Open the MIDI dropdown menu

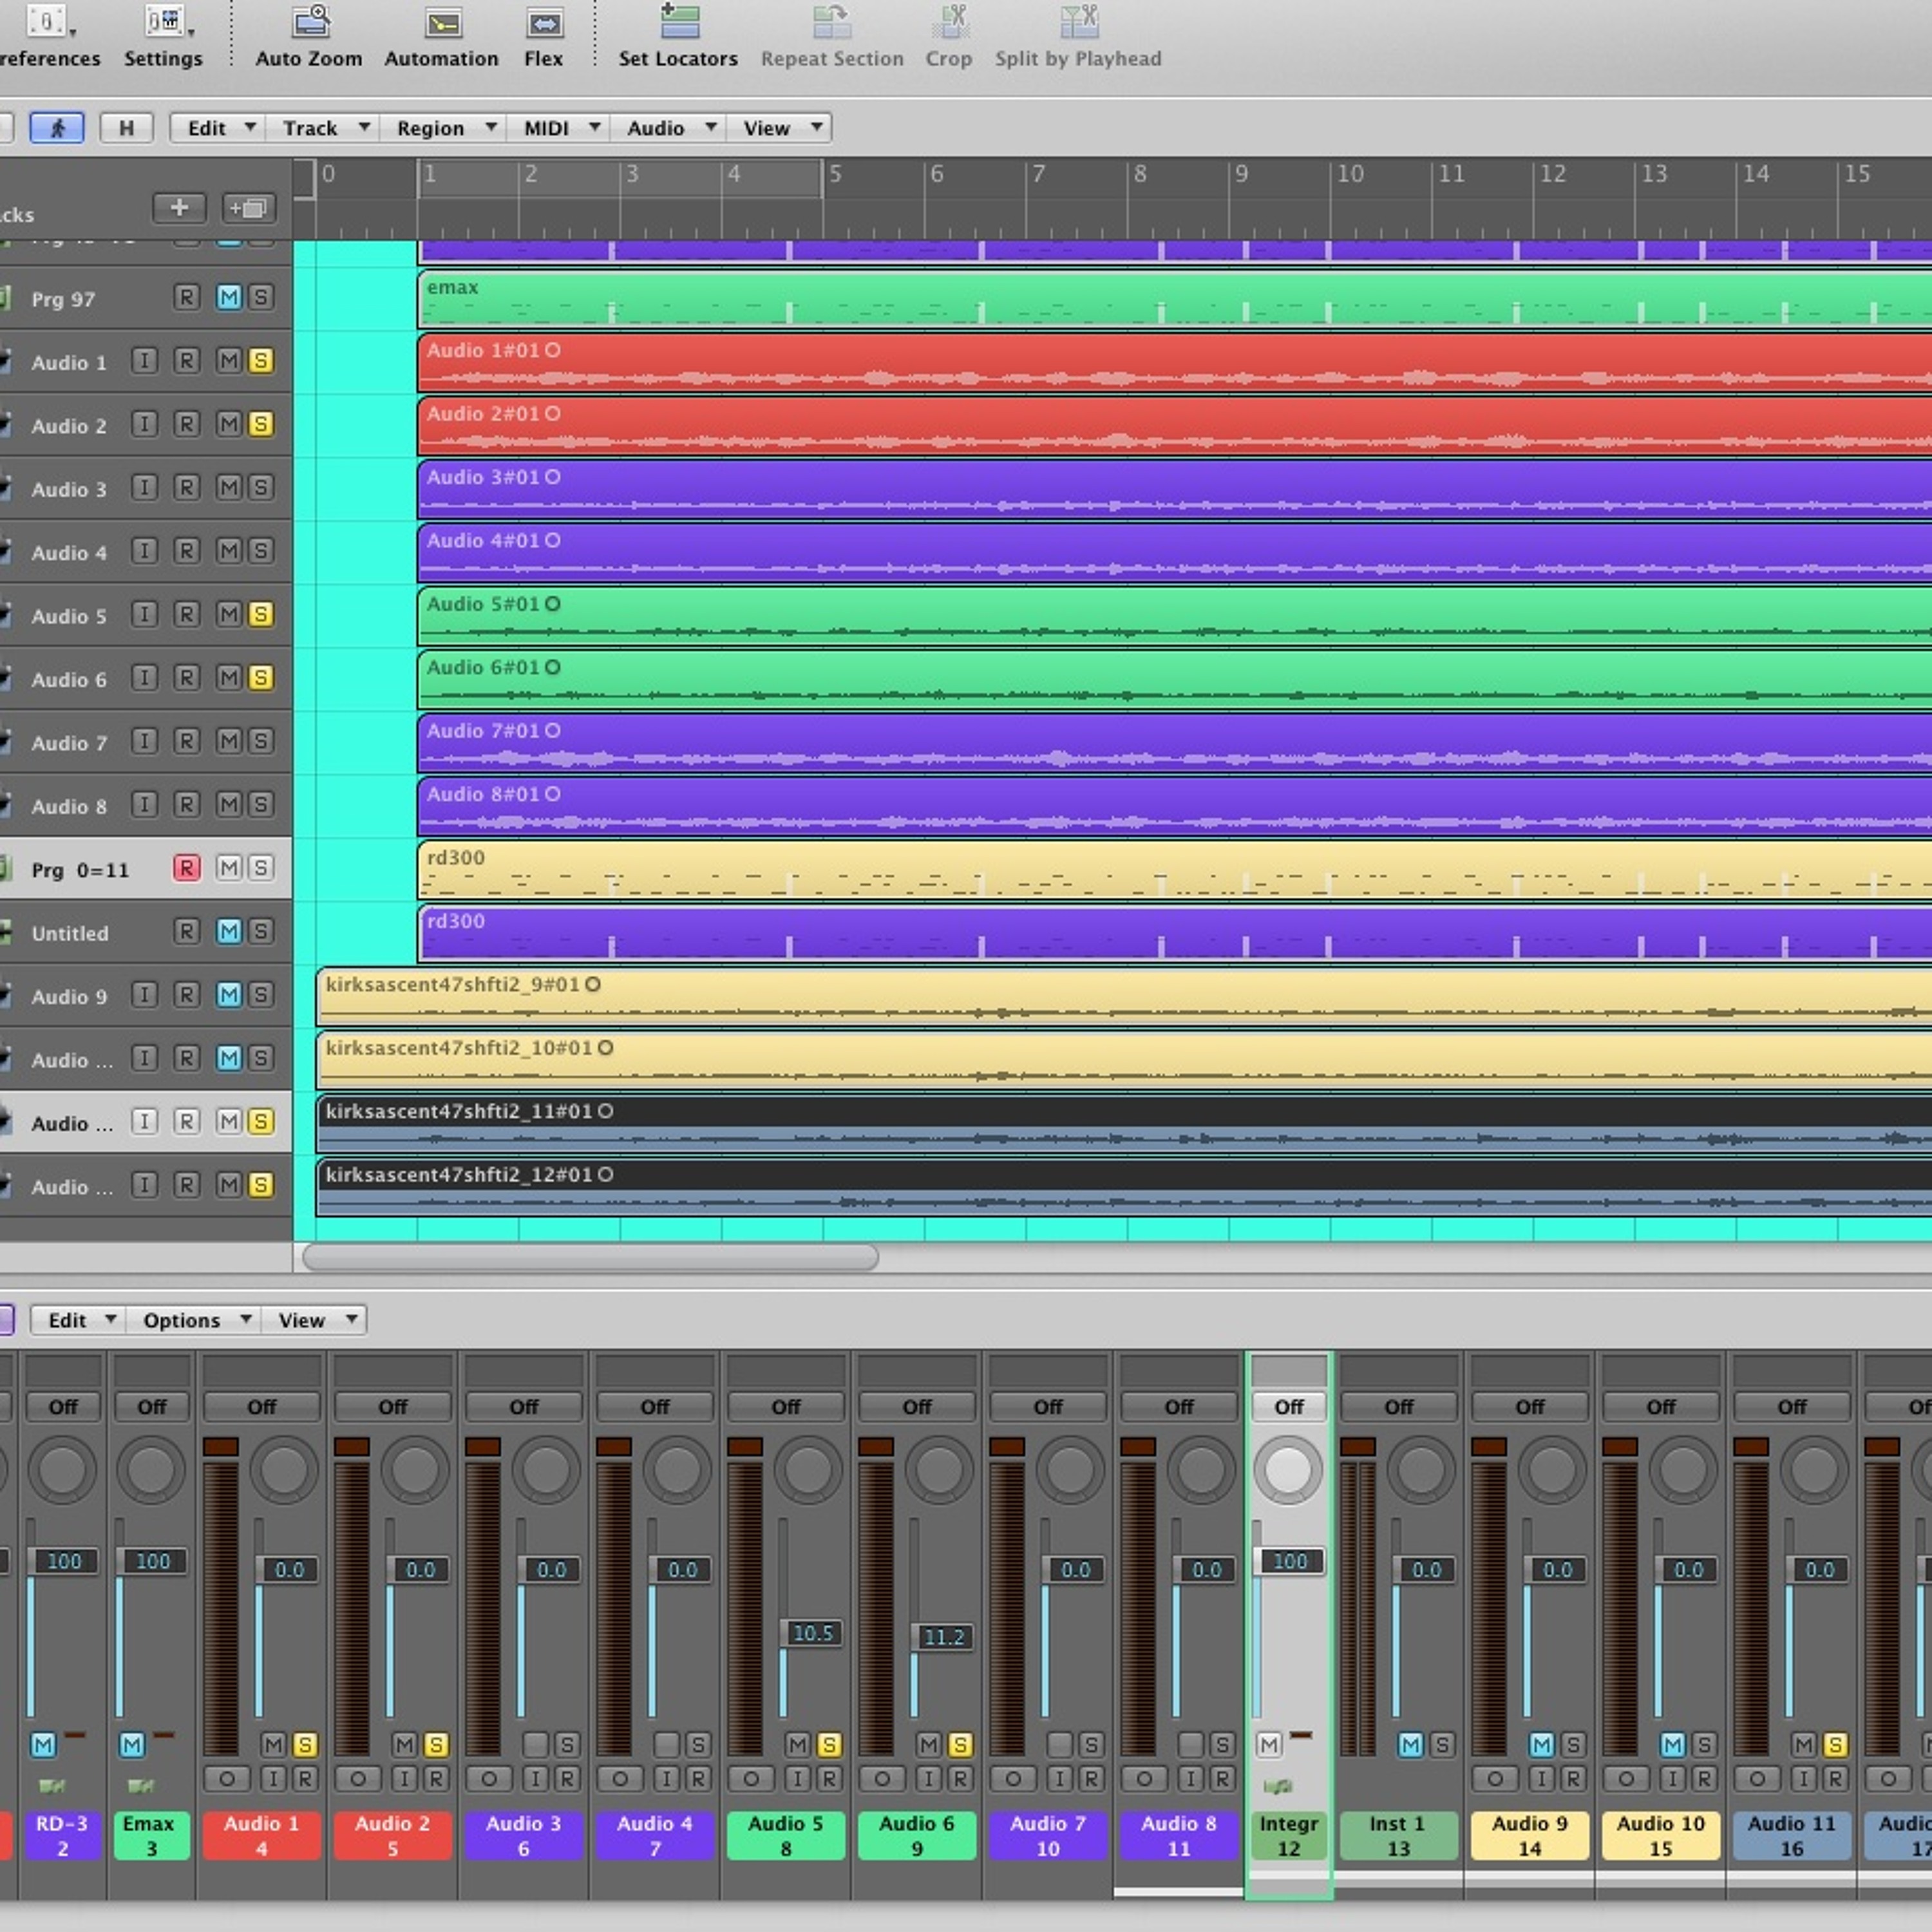(558, 128)
